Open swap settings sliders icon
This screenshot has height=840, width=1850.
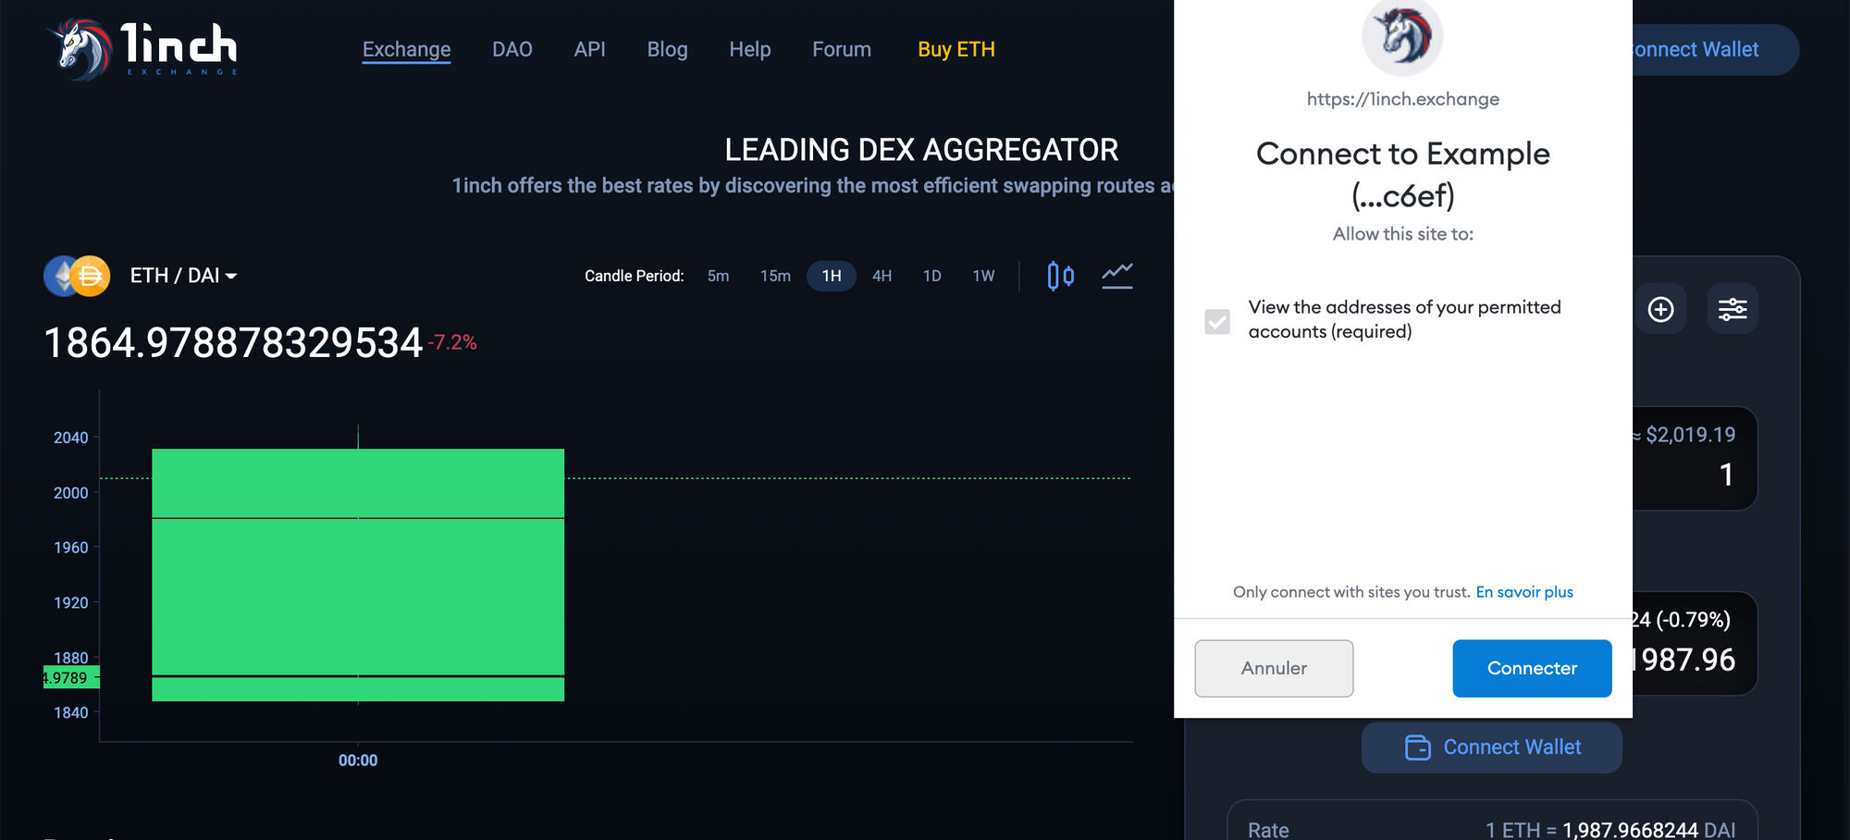point(1733,309)
